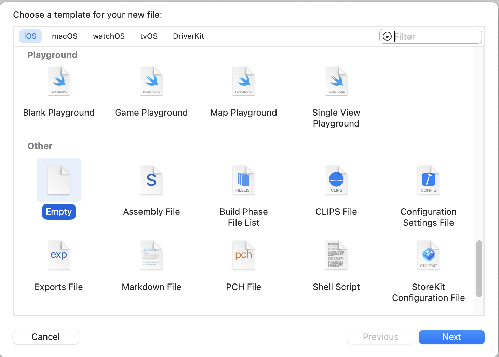The image size is (499, 357).
Task: Click the 'Assembly File' label
Action: tap(151, 212)
